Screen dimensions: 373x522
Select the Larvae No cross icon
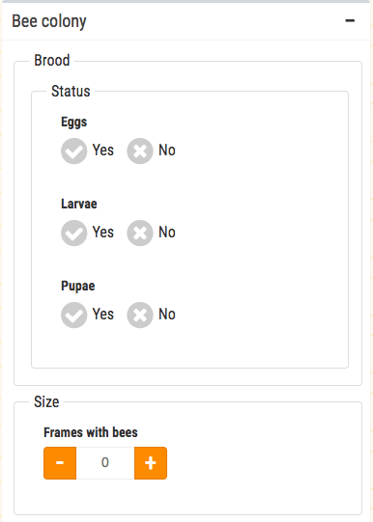pos(140,234)
